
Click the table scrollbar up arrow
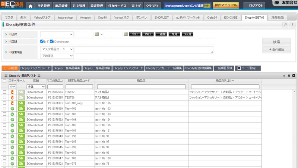click(x=294, y=92)
